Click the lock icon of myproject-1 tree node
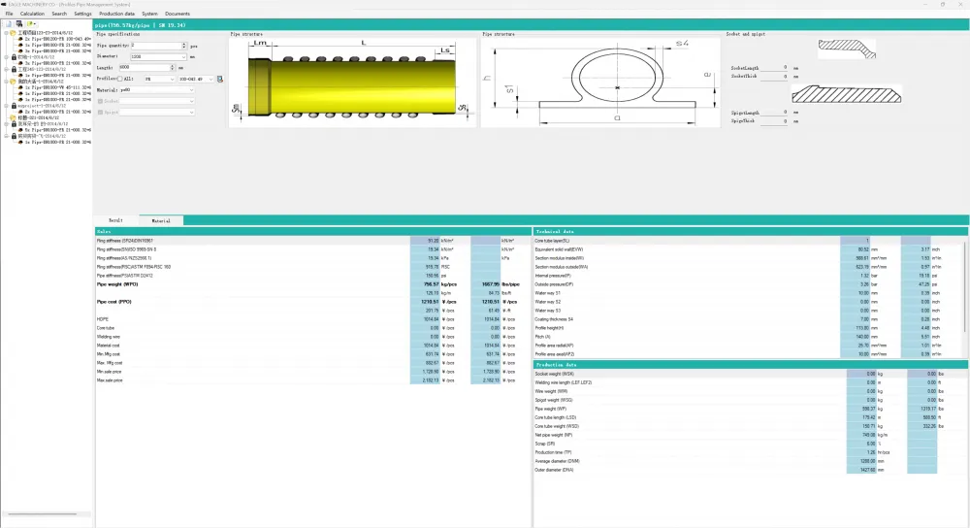This screenshot has width=970, height=528. [14, 106]
